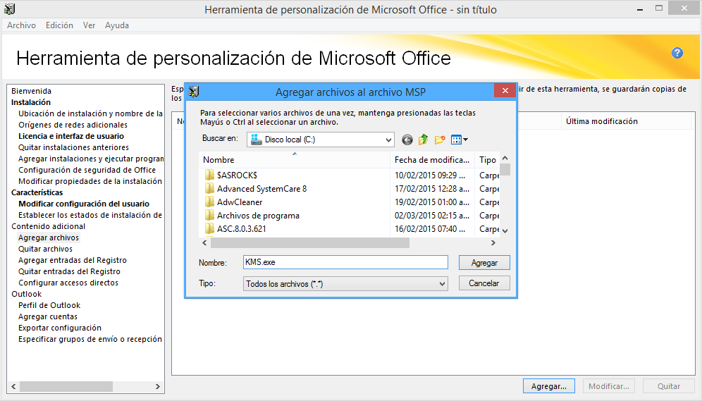Select Perfil de Outlook
The image size is (702, 401).
49,305
